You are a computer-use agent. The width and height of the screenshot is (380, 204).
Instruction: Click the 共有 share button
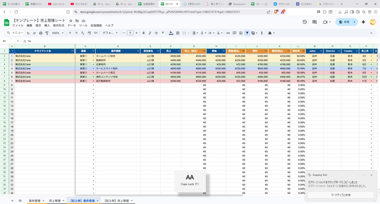tap(344, 22)
